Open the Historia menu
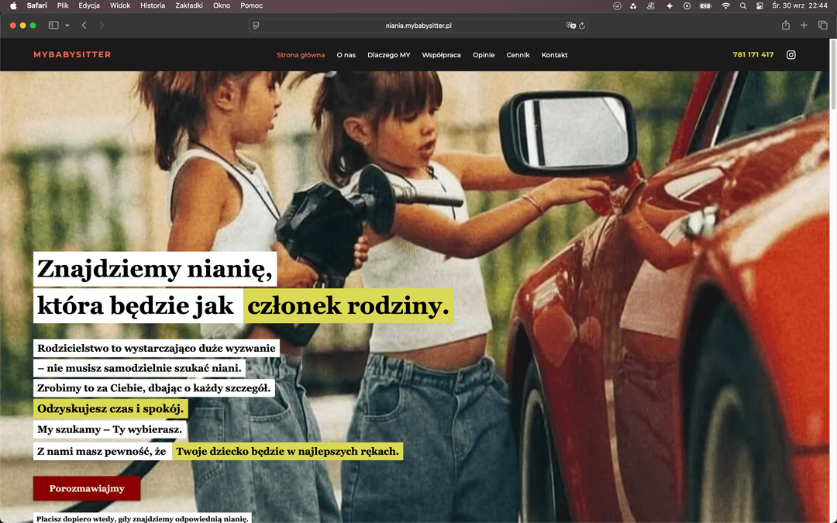837x523 pixels. pyautogui.click(x=153, y=6)
